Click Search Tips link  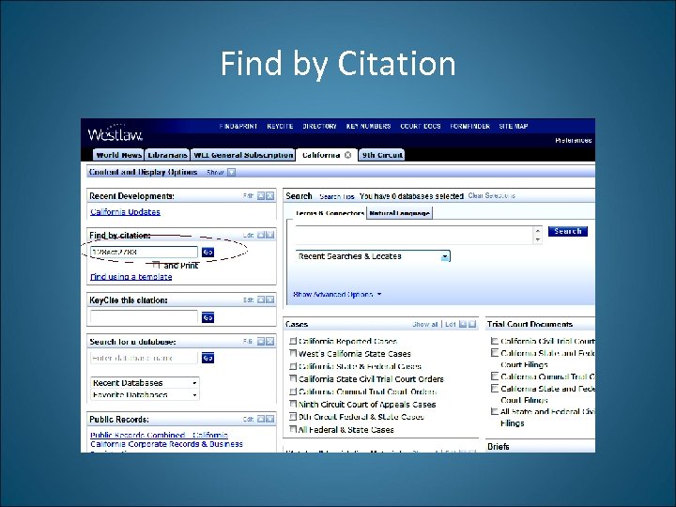[x=337, y=196]
